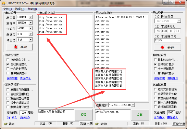The image size is (187, 129).
Task: Click the network side green 发送 button
Action: (x=140, y=115)
